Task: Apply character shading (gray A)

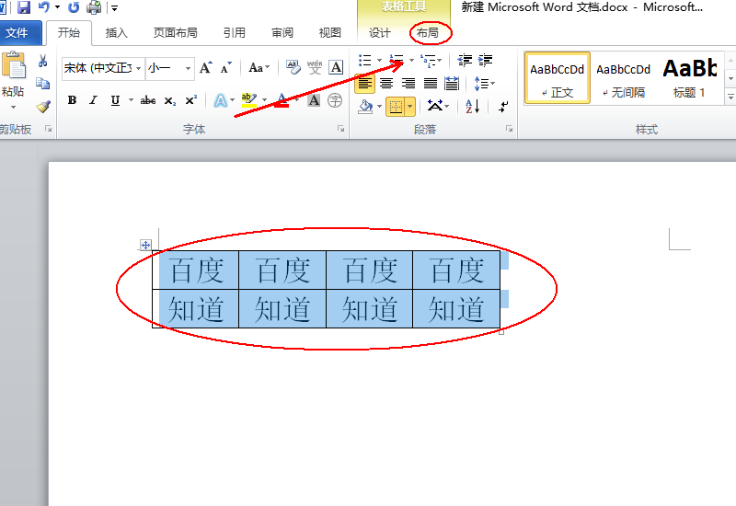Action: point(314,100)
